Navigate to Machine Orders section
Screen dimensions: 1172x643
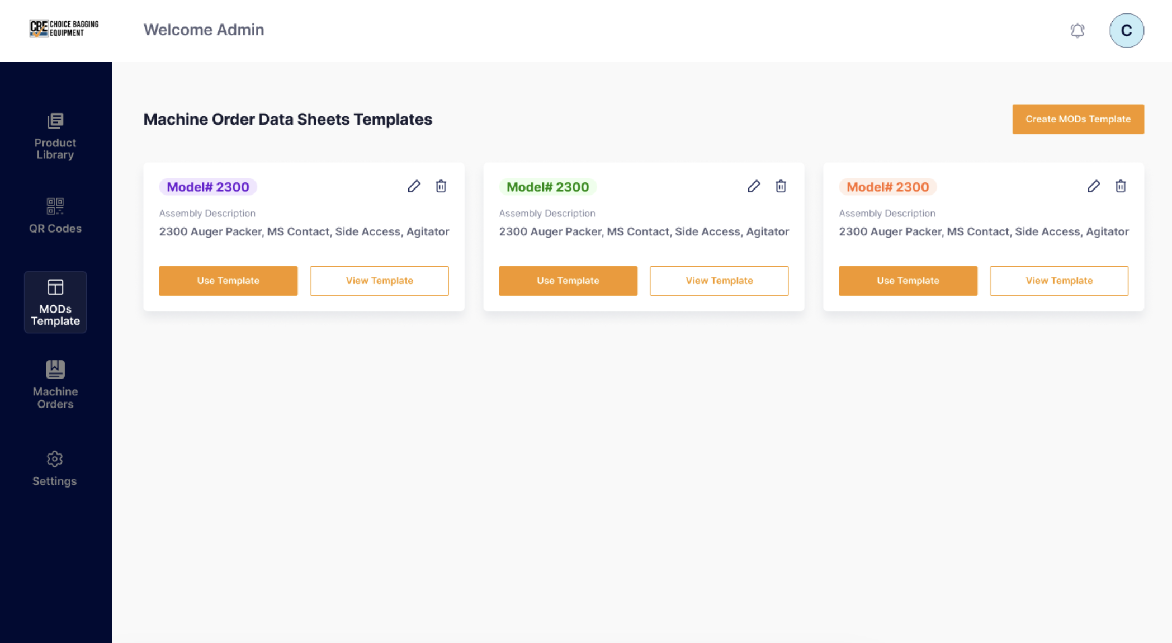click(x=55, y=385)
